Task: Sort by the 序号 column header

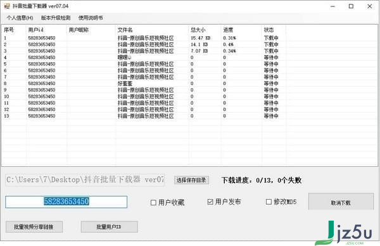Action: [x=9, y=30]
